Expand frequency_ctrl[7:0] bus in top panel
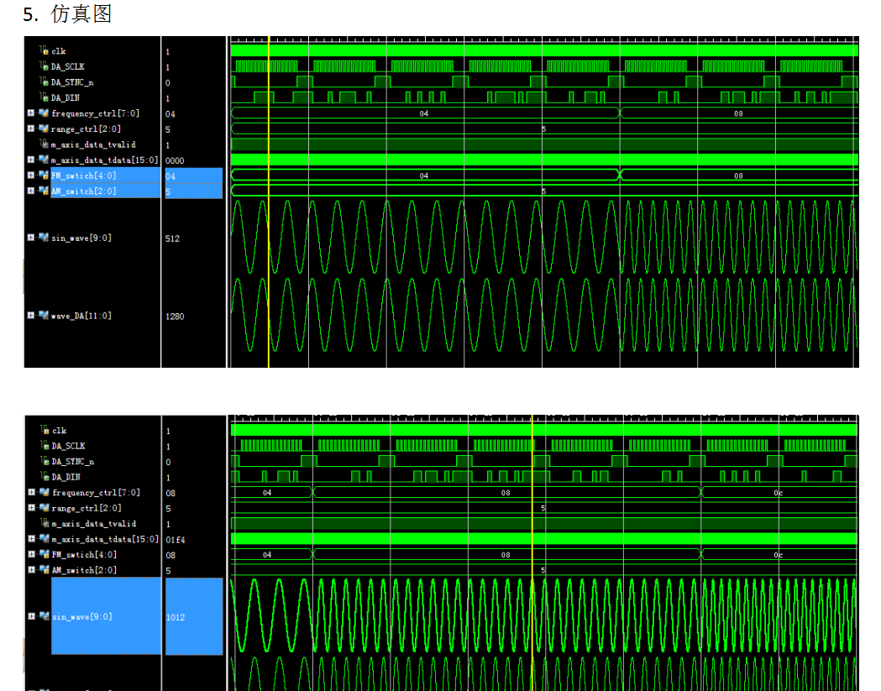 pyautogui.click(x=31, y=113)
